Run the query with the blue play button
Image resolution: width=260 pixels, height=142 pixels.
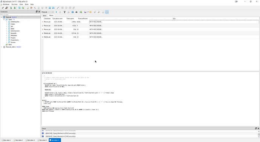57,12
